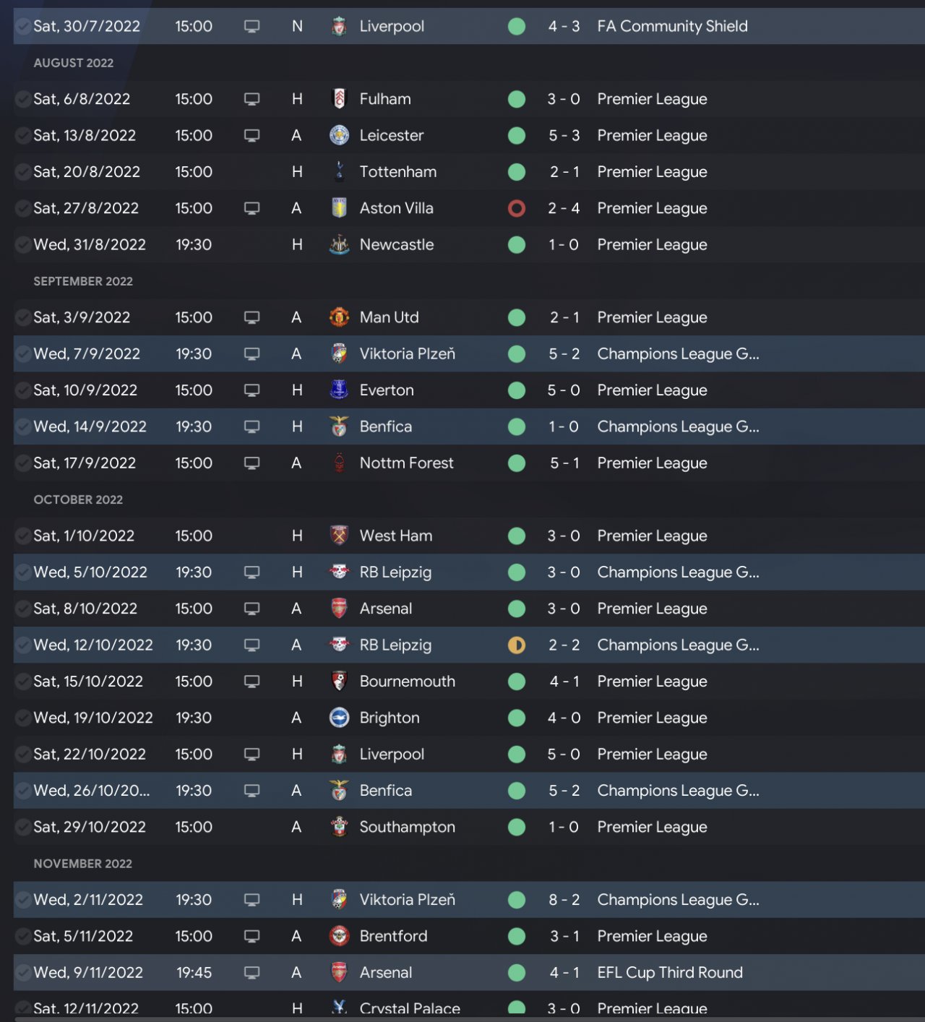Click the Brighton club badge
925x1022 pixels.
339,718
